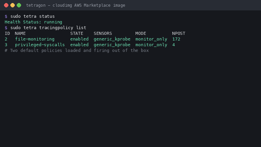Click the window title 'tetragon – cloudimg AWS Marketplace image'

pos(76,5)
